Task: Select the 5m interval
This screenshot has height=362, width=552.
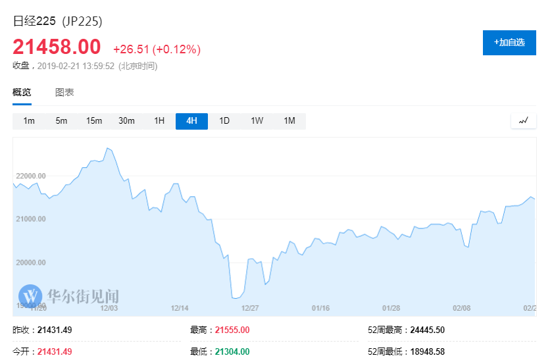Action: tap(61, 121)
